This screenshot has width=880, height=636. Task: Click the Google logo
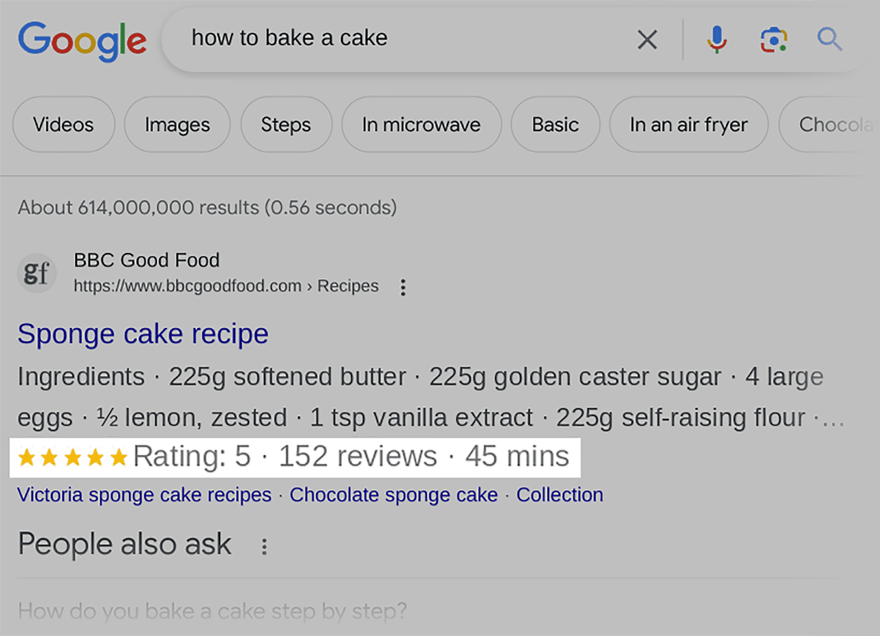(81, 40)
